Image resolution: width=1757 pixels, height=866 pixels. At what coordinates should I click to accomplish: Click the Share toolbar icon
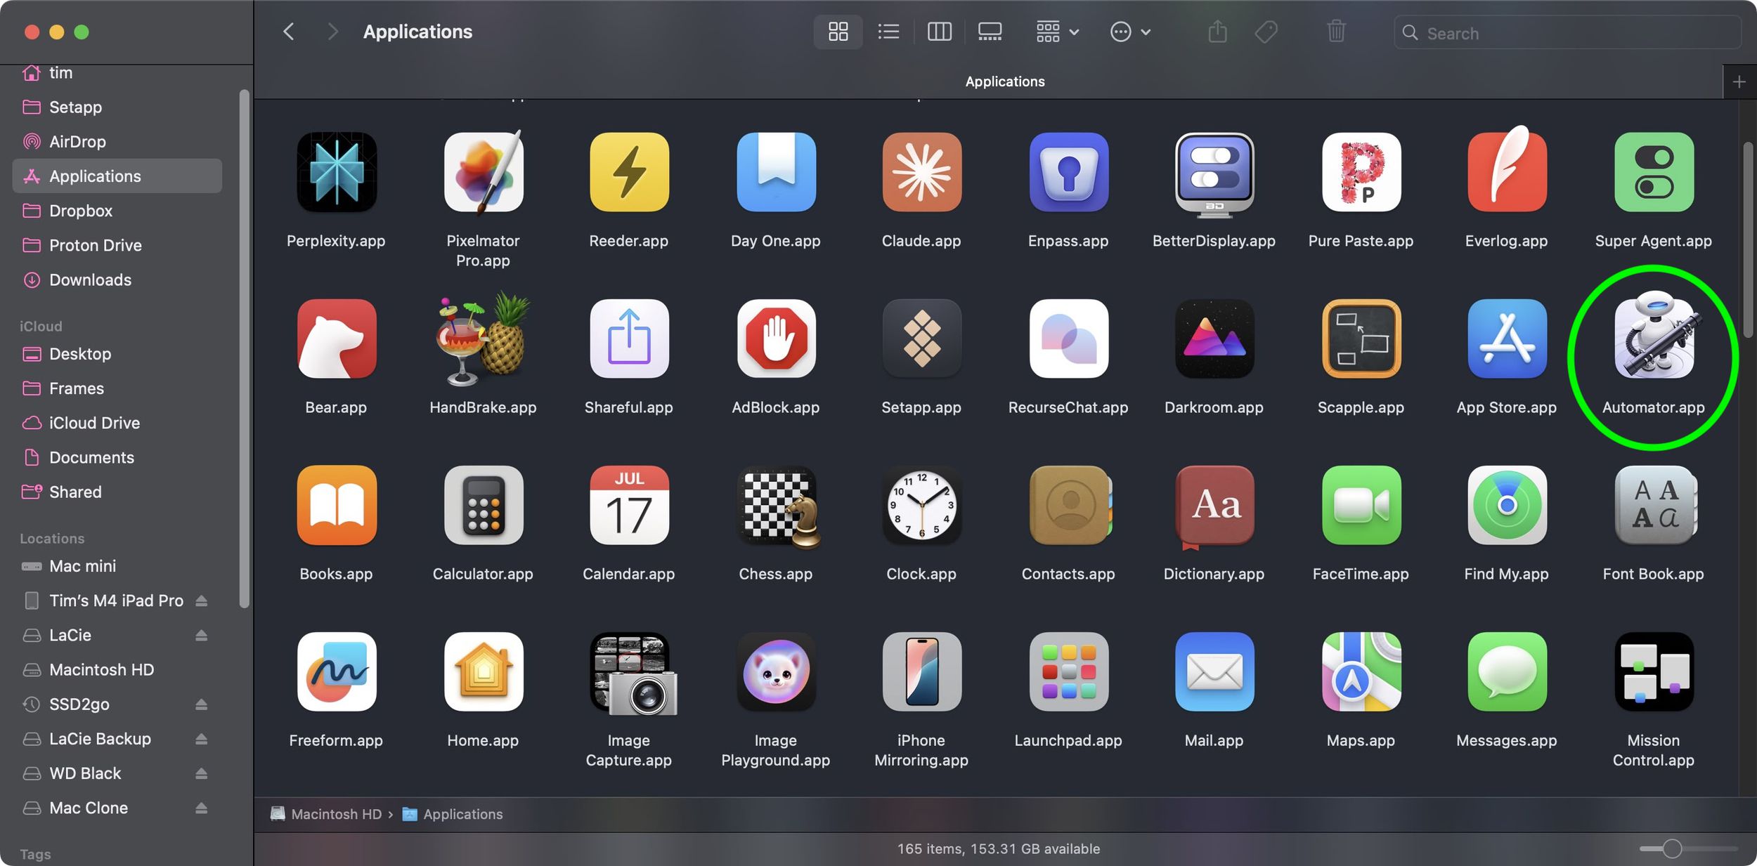pos(1217,32)
